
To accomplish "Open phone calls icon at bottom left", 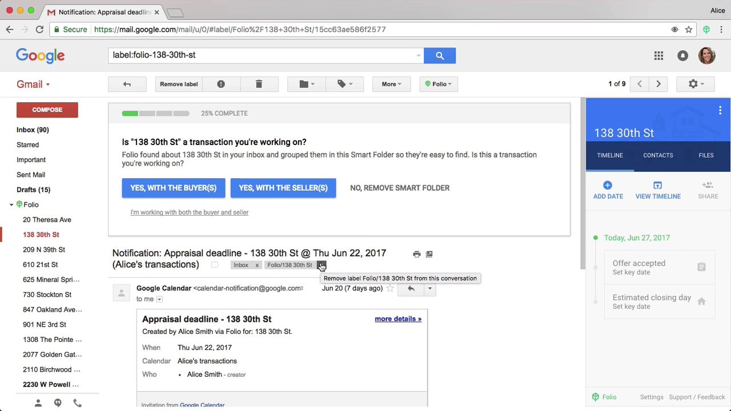I will pyautogui.click(x=77, y=403).
